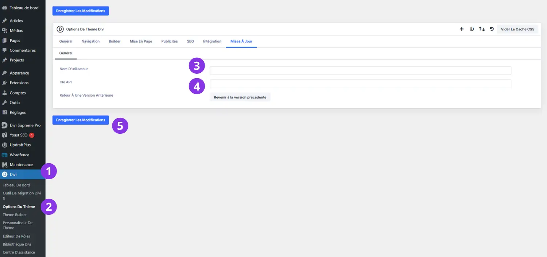The height and width of the screenshot is (257, 547).
Task: Click Options De Thème Divi title
Action: click(85, 29)
